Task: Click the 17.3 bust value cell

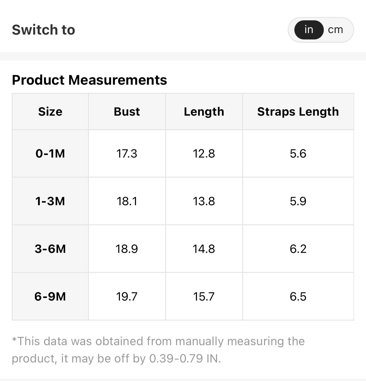Action: [x=127, y=154]
